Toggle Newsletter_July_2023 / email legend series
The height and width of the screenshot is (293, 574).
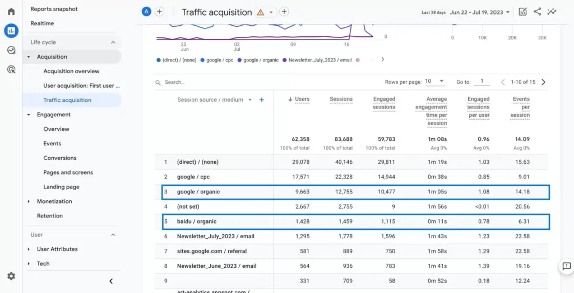317,60
